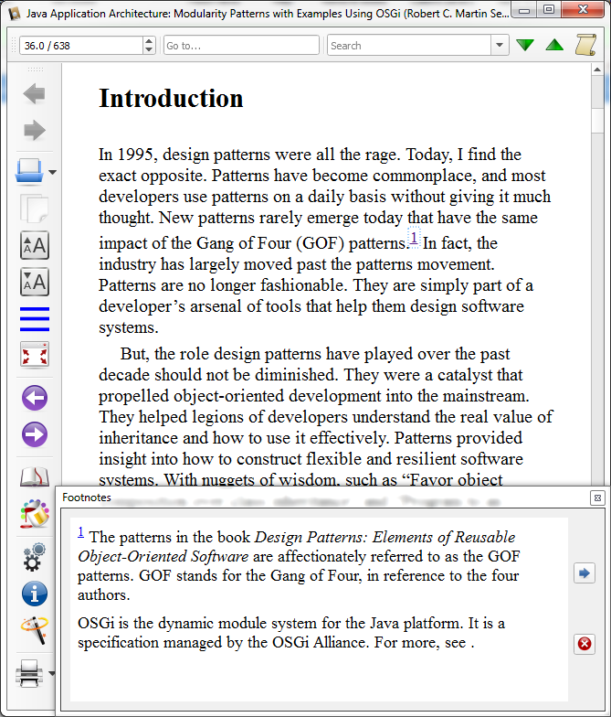Viewport: 611px width, 717px height.
Task: Show book metadata info icon
Action: point(35,594)
